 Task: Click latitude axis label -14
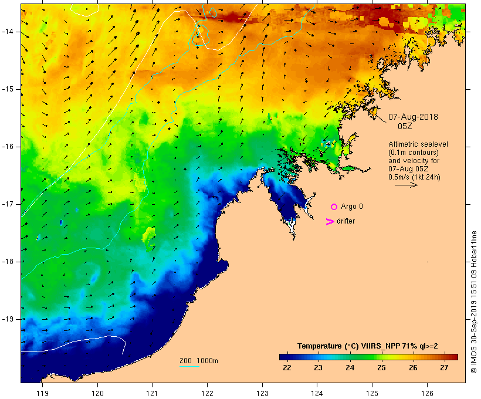click(x=8, y=32)
